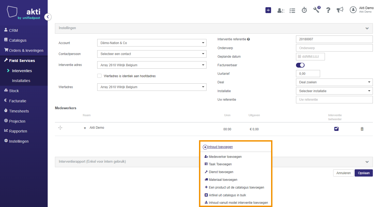Click the info icon next to Interventie referentie

tap(248, 39)
